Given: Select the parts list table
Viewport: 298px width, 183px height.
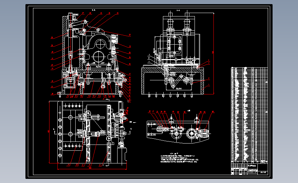Looking at the screenshot, I should pyautogui.click(x=249, y=115).
